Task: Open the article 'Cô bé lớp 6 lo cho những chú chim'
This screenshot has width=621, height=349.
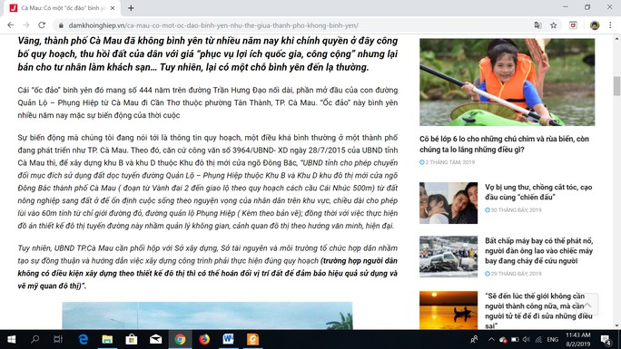Action: click(x=504, y=144)
